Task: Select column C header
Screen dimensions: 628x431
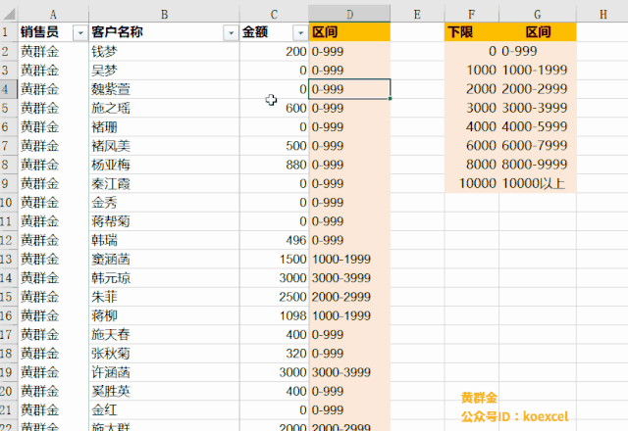Action: coord(274,15)
